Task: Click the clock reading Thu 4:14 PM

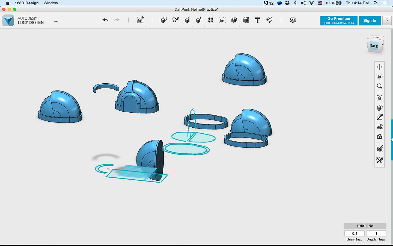Action: coord(357,3)
